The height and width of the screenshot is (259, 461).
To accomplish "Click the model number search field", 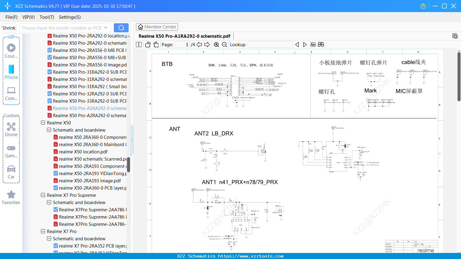I will 61,28.
